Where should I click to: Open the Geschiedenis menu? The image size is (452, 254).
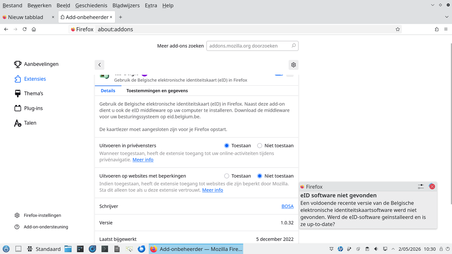point(91,6)
